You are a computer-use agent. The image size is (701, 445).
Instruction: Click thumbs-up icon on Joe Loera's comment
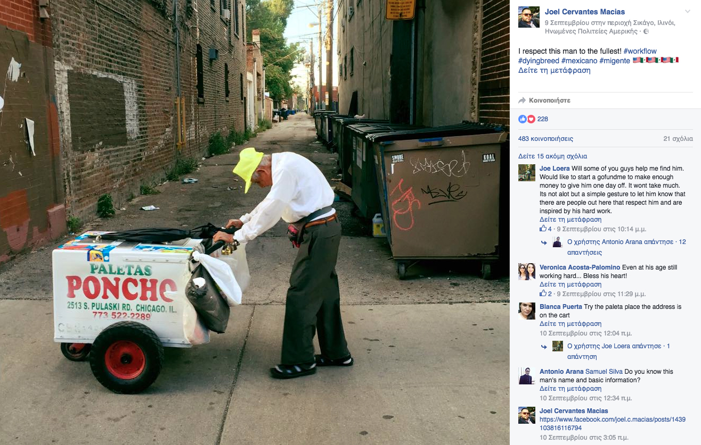(543, 229)
